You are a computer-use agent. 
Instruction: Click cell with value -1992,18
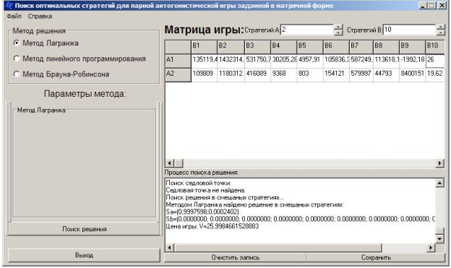point(413,61)
